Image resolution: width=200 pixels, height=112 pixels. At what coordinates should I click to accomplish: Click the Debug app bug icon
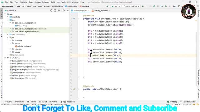154,6
